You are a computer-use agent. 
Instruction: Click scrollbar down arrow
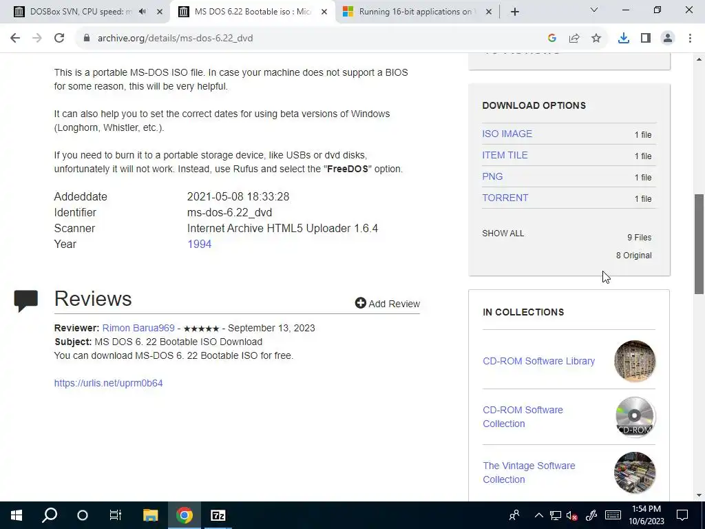pyautogui.click(x=699, y=496)
